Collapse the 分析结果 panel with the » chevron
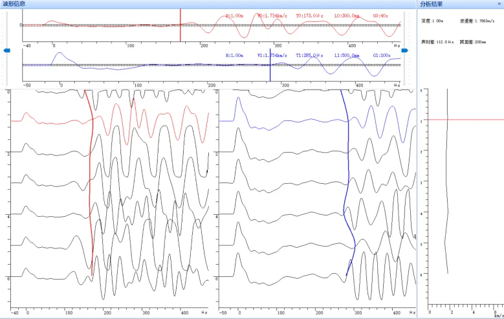This screenshot has width=504, height=319. [x=499, y=4]
